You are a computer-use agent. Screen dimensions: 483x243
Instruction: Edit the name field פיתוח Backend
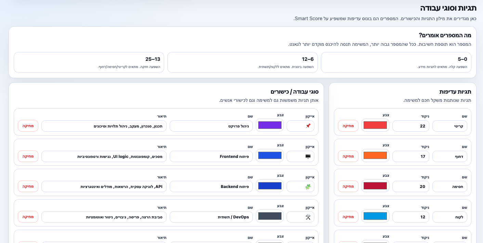211,186
